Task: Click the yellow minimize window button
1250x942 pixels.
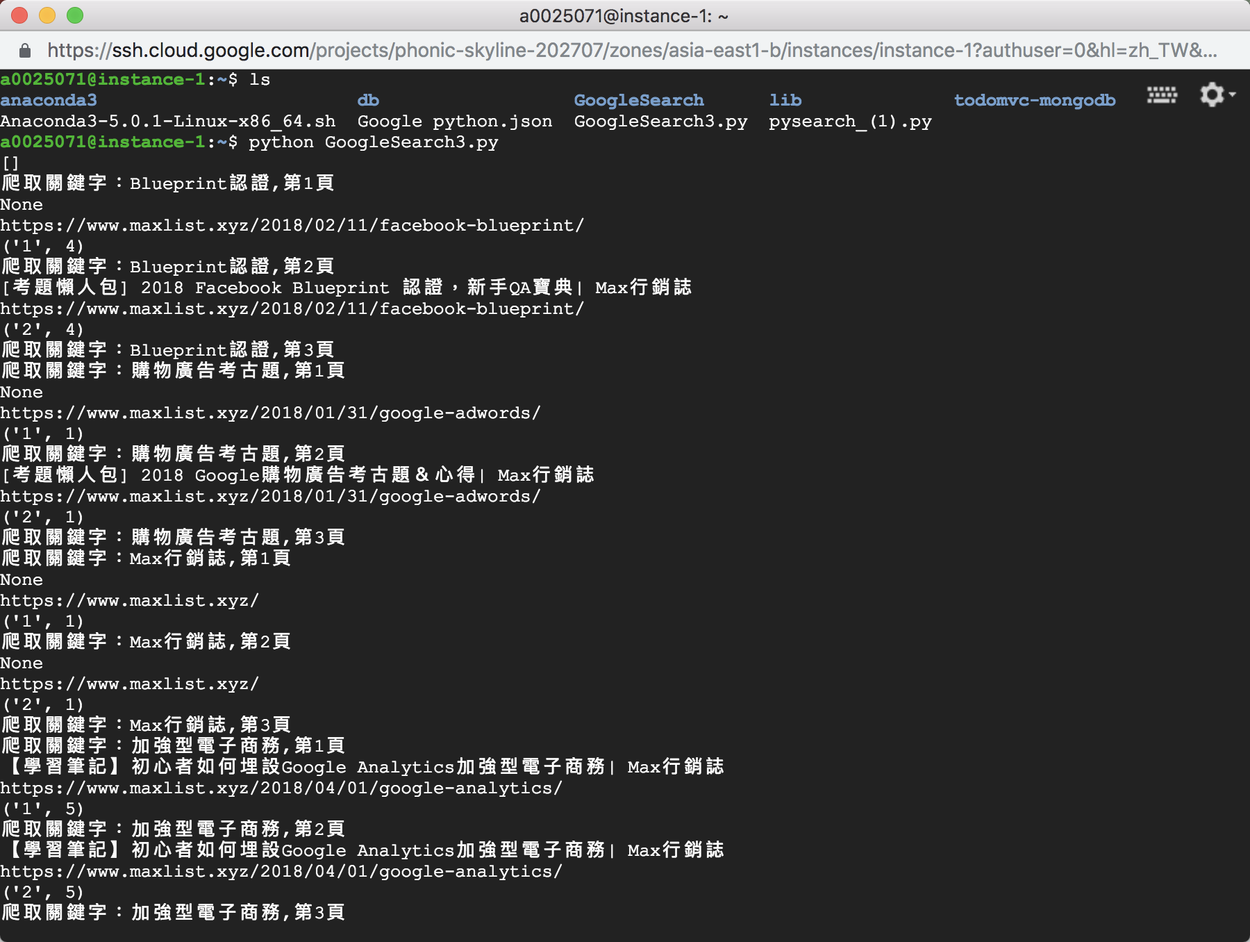Action: pyautogui.click(x=47, y=15)
